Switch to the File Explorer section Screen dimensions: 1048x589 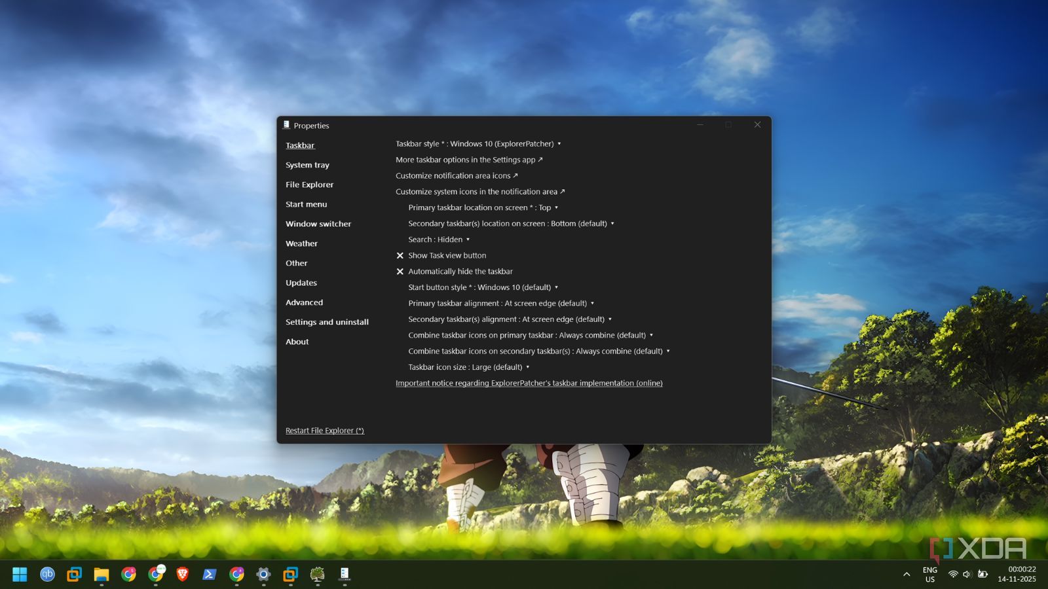[x=309, y=185]
